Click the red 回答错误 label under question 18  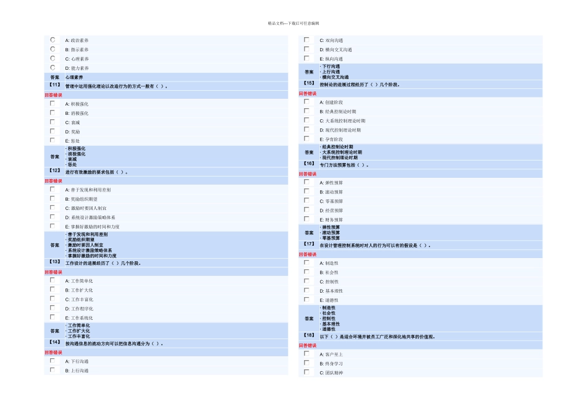(x=308, y=346)
